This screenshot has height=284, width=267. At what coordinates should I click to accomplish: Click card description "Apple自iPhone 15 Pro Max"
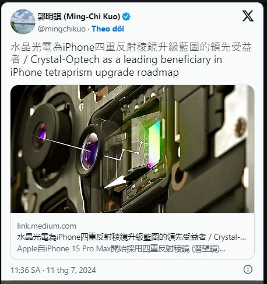coord(64,248)
